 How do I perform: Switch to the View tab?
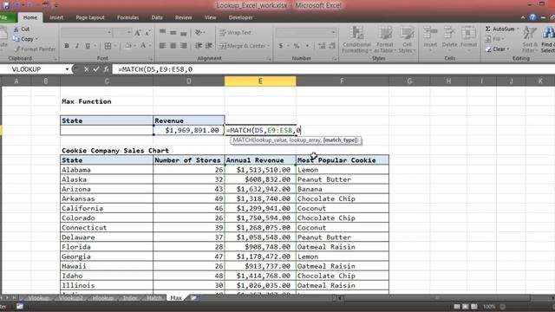pyautogui.click(x=210, y=17)
